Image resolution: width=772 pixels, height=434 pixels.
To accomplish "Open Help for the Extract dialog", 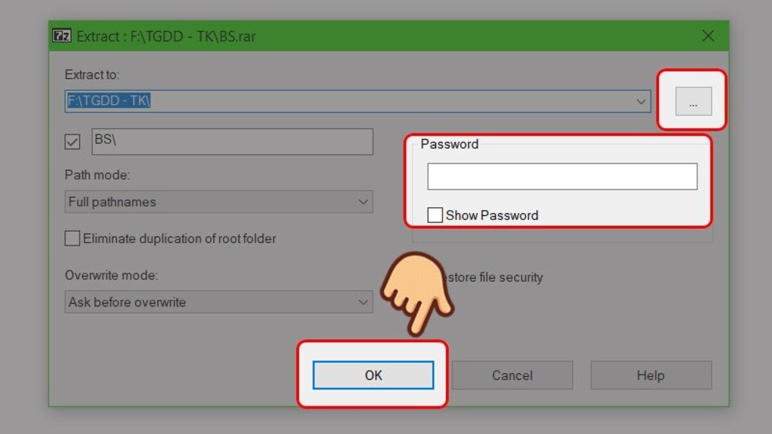I will 650,375.
